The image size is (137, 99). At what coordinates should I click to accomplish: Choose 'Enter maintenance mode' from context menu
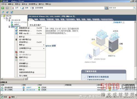pos(25,39)
